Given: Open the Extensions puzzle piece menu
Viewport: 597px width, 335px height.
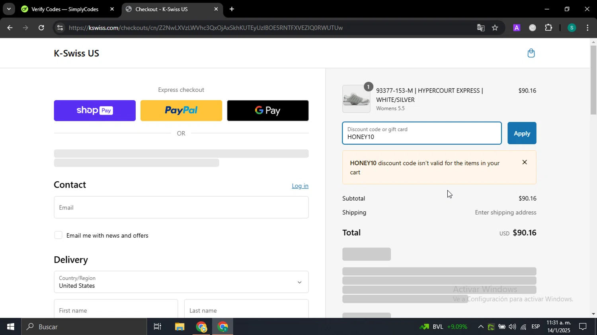Looking at the screenshot, I should [x=548, y=28].
